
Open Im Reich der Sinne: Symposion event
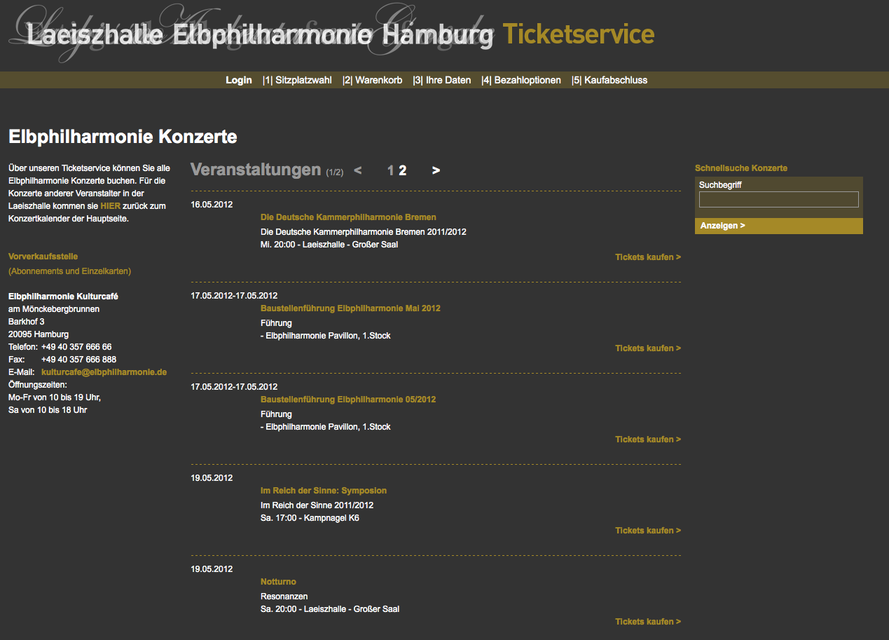coord(324,491)
